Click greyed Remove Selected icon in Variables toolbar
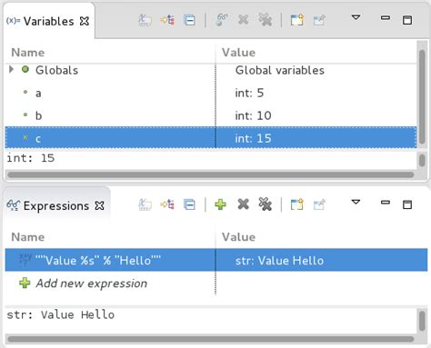The image size is (431, 348). [x=244, y=20]
